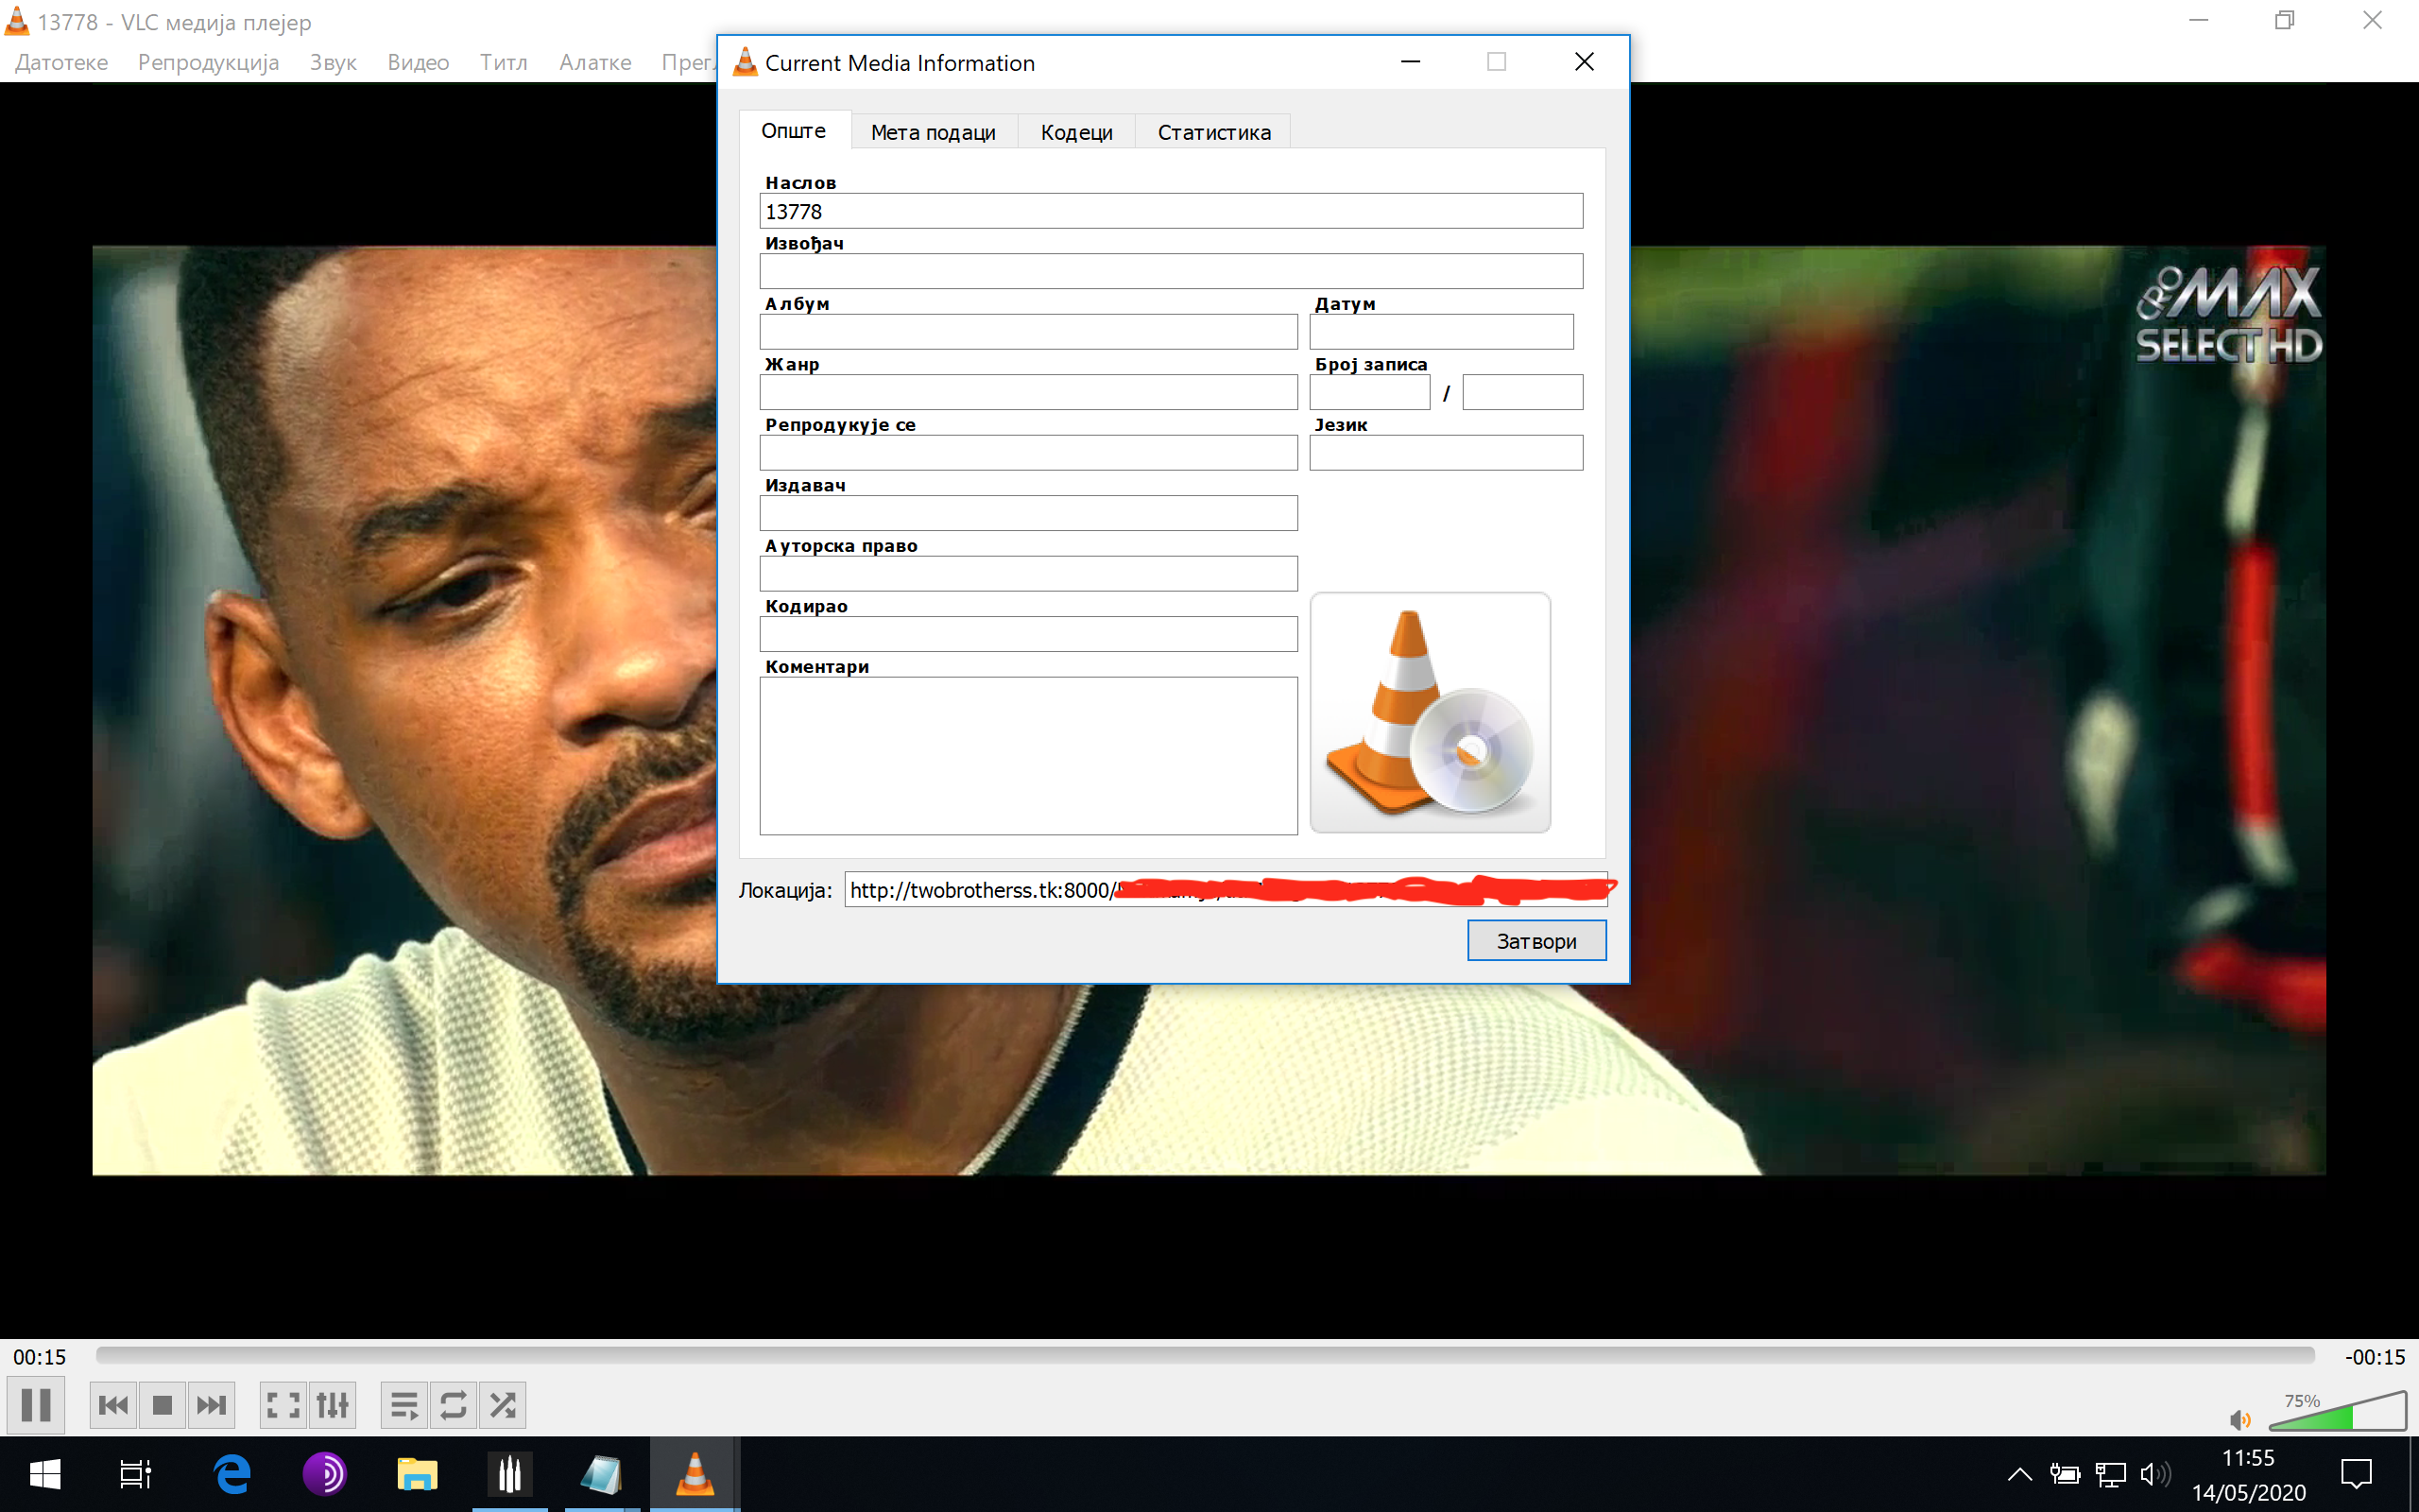This screenshot has height=1512, width=2419.
Task: Toggle fullscreen video mode
Action: (283, 1405)
